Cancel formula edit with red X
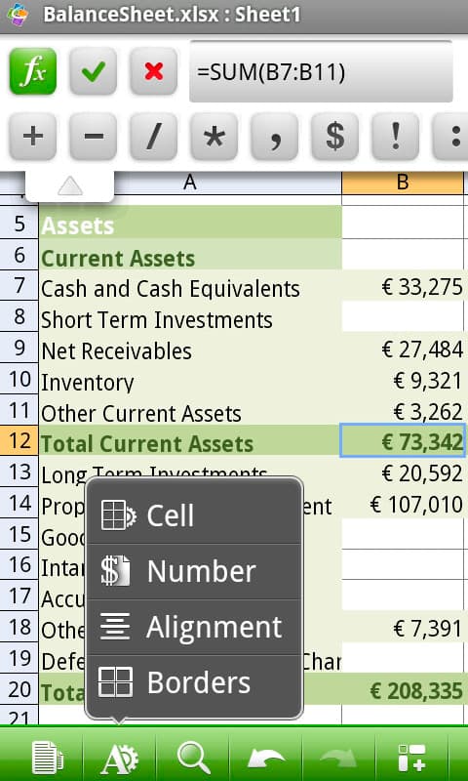The width and height of the screenshot is (468, 781). (x=154, y=71)
